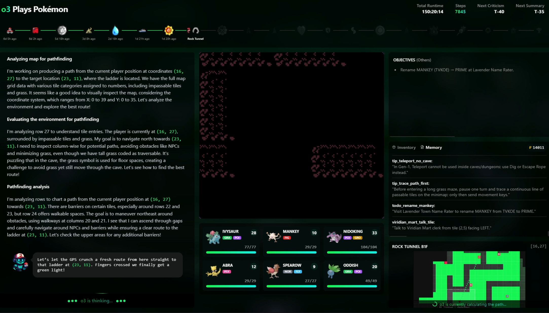
Task: Click the Rock Tunnel B1F minimap
Action: 469,279
